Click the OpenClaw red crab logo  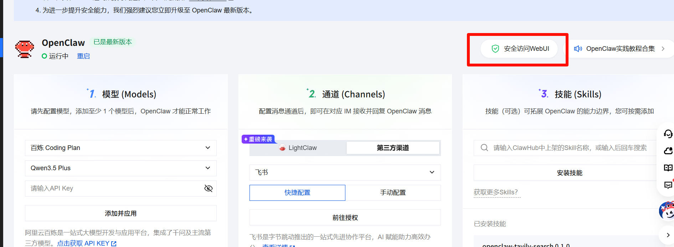[24, 49]
